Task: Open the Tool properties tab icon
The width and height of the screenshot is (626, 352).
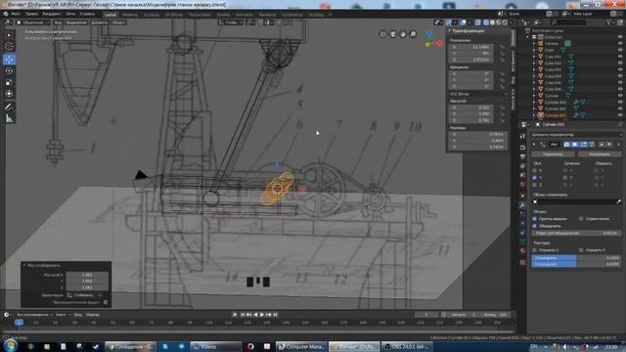Action: pyautogui.click(x=522, y=137)
